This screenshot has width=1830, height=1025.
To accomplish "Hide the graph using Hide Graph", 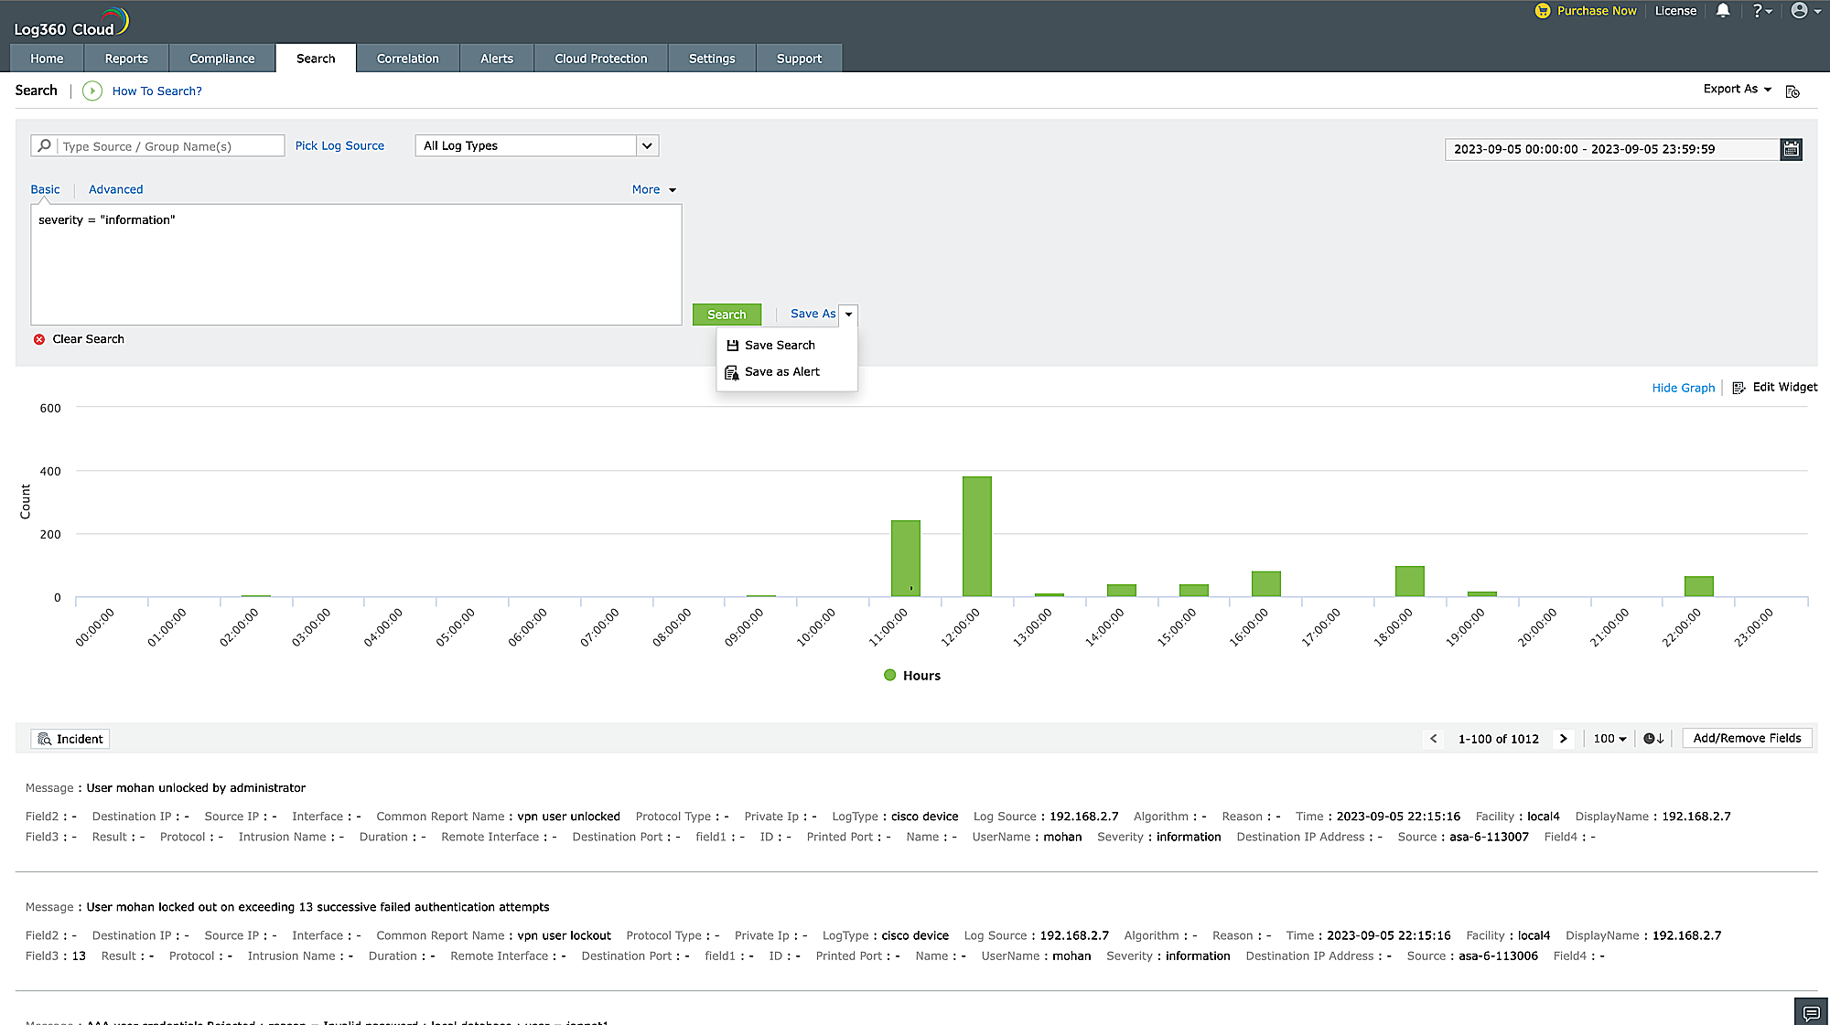I will pyautogui.click(x=1683, y=388).
